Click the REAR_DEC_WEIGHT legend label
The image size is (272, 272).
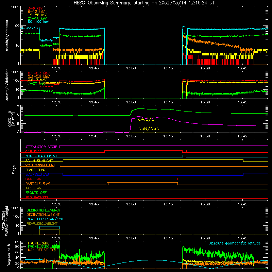click(x=42, y=224)
